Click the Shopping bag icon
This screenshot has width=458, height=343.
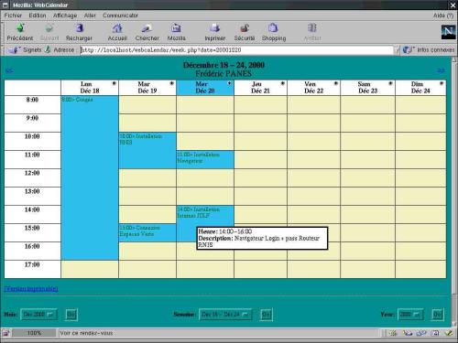click(x=273, y=28)
